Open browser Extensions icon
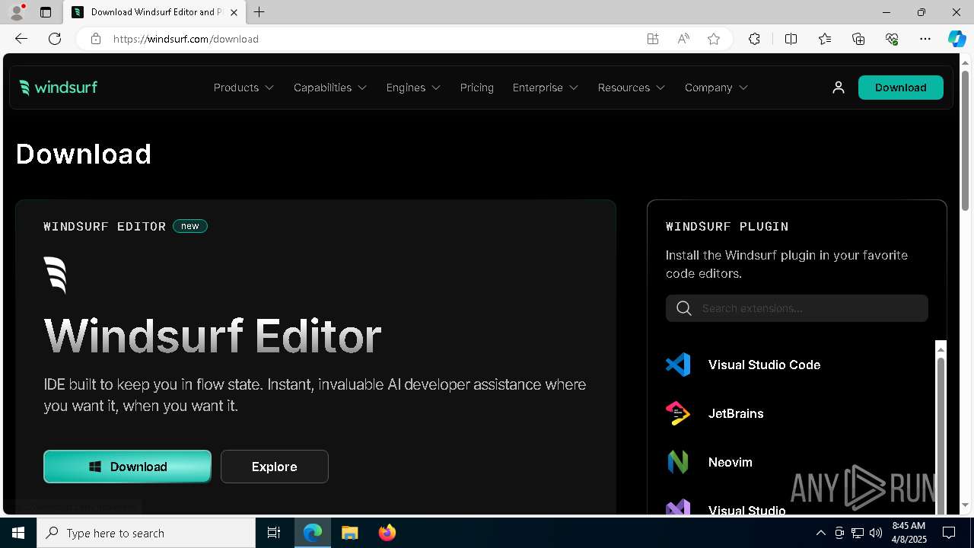 point(754,39)
